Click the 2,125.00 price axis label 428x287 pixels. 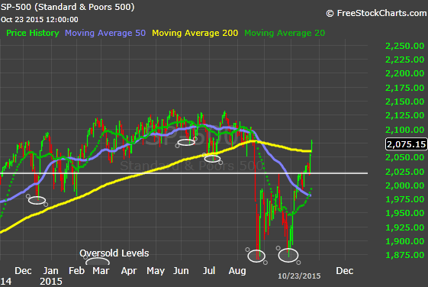click(x=404, y=115)
